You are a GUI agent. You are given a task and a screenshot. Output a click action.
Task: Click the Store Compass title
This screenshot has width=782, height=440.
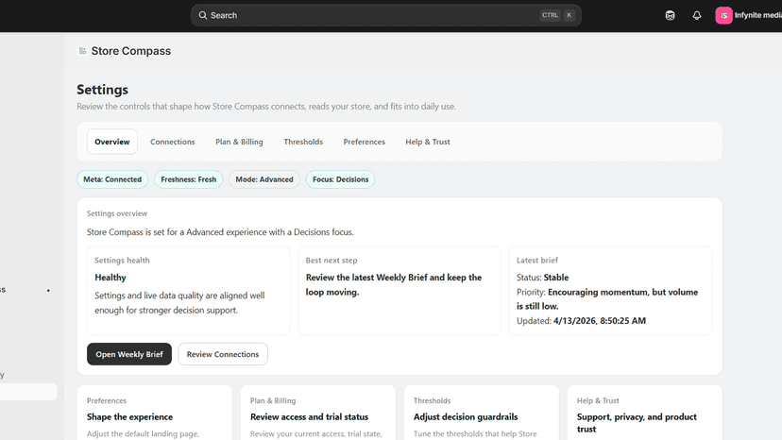[131, 51]
